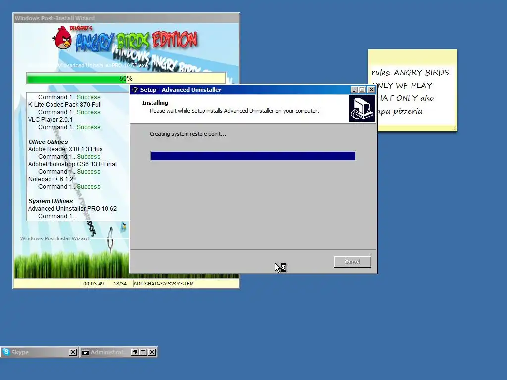Image resolution: width=507 pixels, height=380 pixels.
Task: Select K-Lite Codec Pack 870 Full entry
Action: coord(65,105)
